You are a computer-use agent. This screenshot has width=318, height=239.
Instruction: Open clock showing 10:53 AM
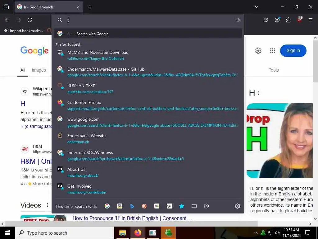coord(291,233)
